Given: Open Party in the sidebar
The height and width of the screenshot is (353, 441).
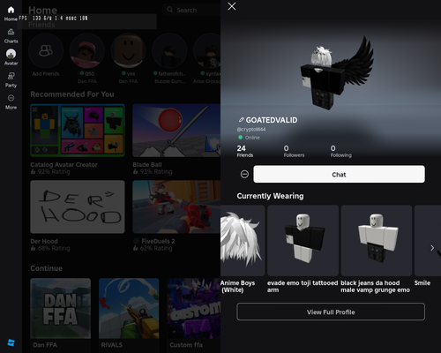Looking at the screenshot, I should coord(11,79).
